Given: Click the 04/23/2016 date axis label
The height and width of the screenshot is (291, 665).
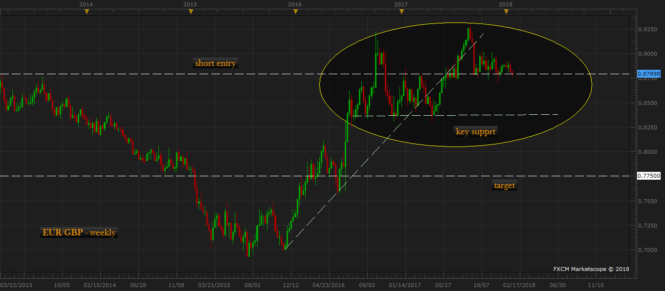Looking at the screenshot, I should click(x=329, y=284).
